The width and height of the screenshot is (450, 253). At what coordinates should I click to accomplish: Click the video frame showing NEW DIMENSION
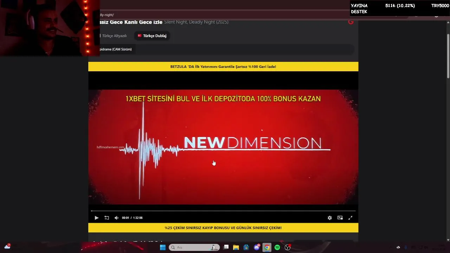coord(223,147)
